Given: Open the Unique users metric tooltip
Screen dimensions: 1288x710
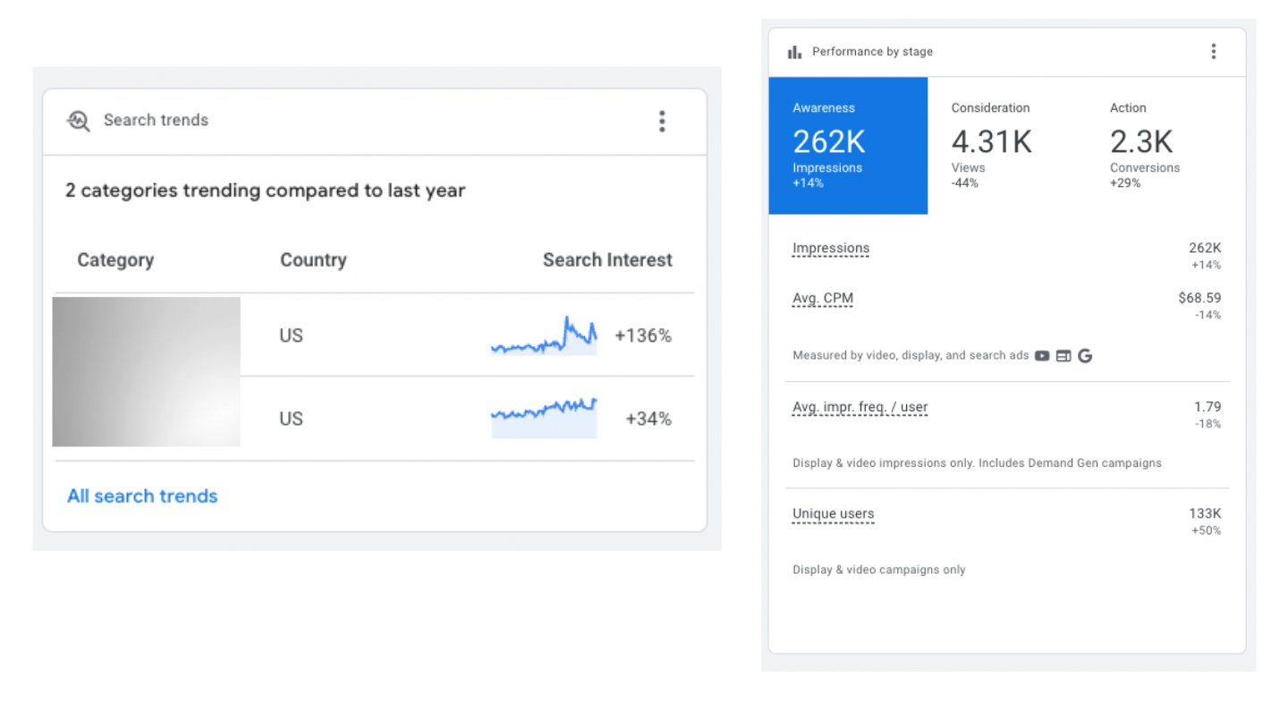Looking at the screenshot, I should coord(832,513).
